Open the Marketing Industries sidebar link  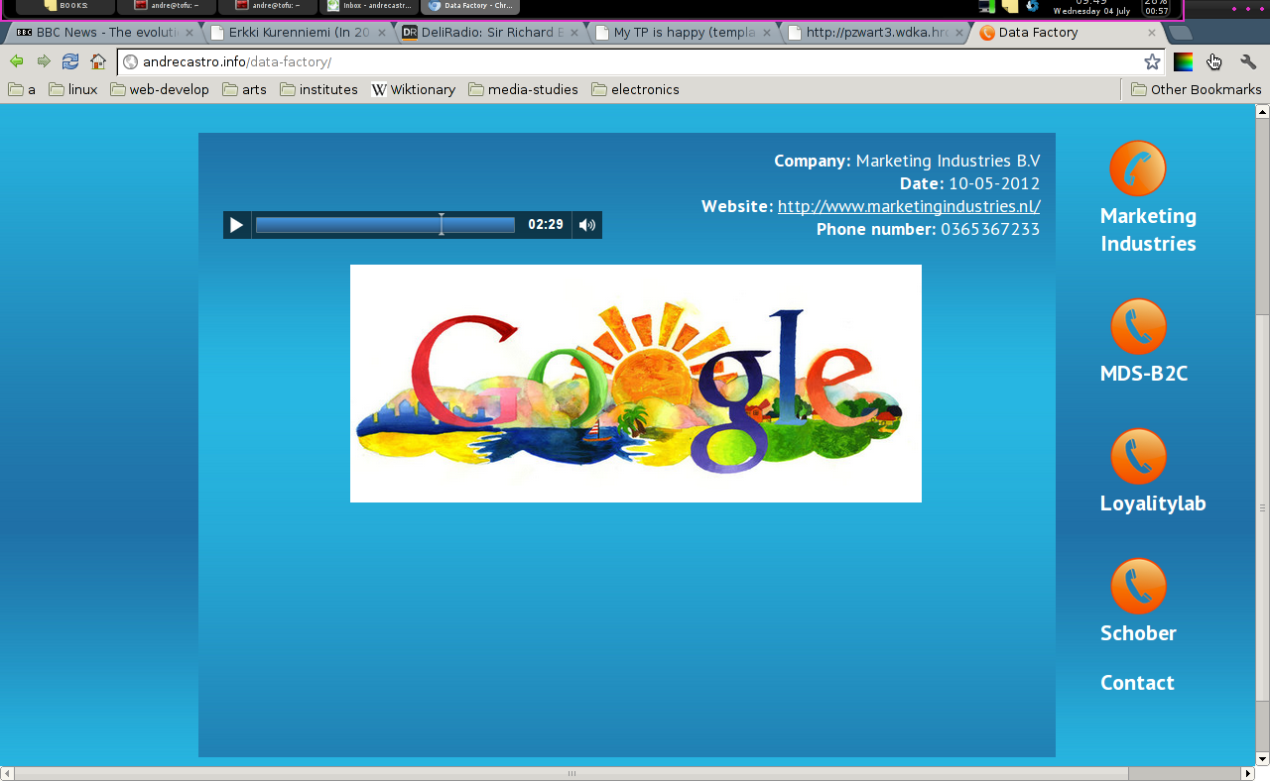click(x=1148, y=230)
